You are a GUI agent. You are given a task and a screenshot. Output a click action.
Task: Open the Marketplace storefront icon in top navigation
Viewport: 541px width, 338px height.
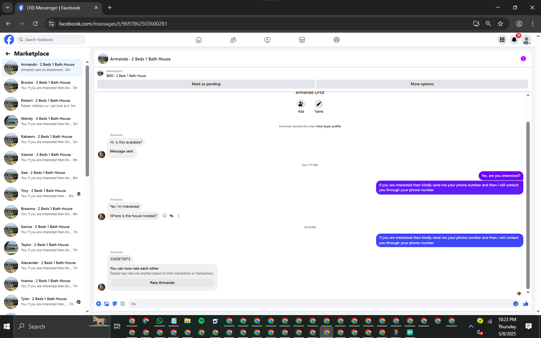click(x=302, y=40)
